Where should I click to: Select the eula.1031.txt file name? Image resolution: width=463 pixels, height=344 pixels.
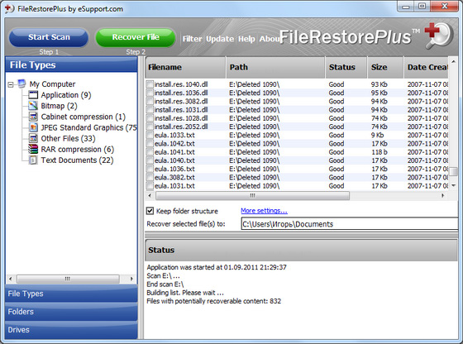click(x=174, y=186)
